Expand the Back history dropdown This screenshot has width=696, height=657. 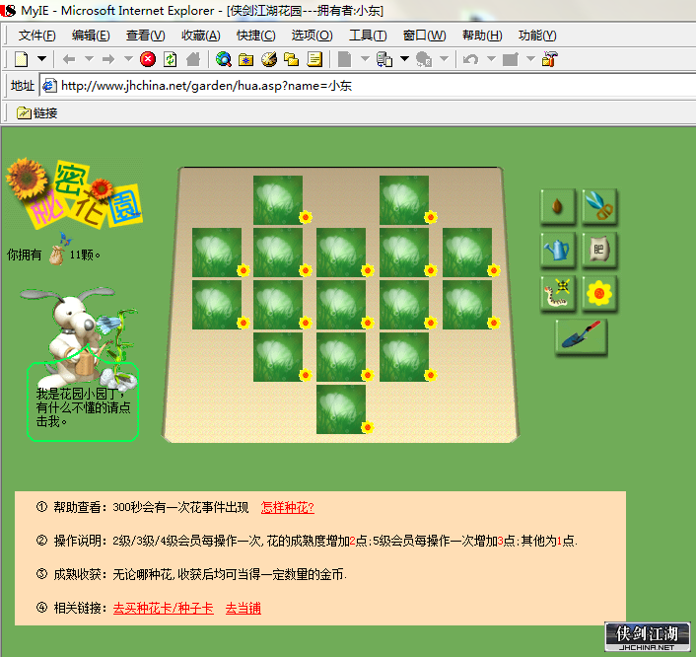89,58
